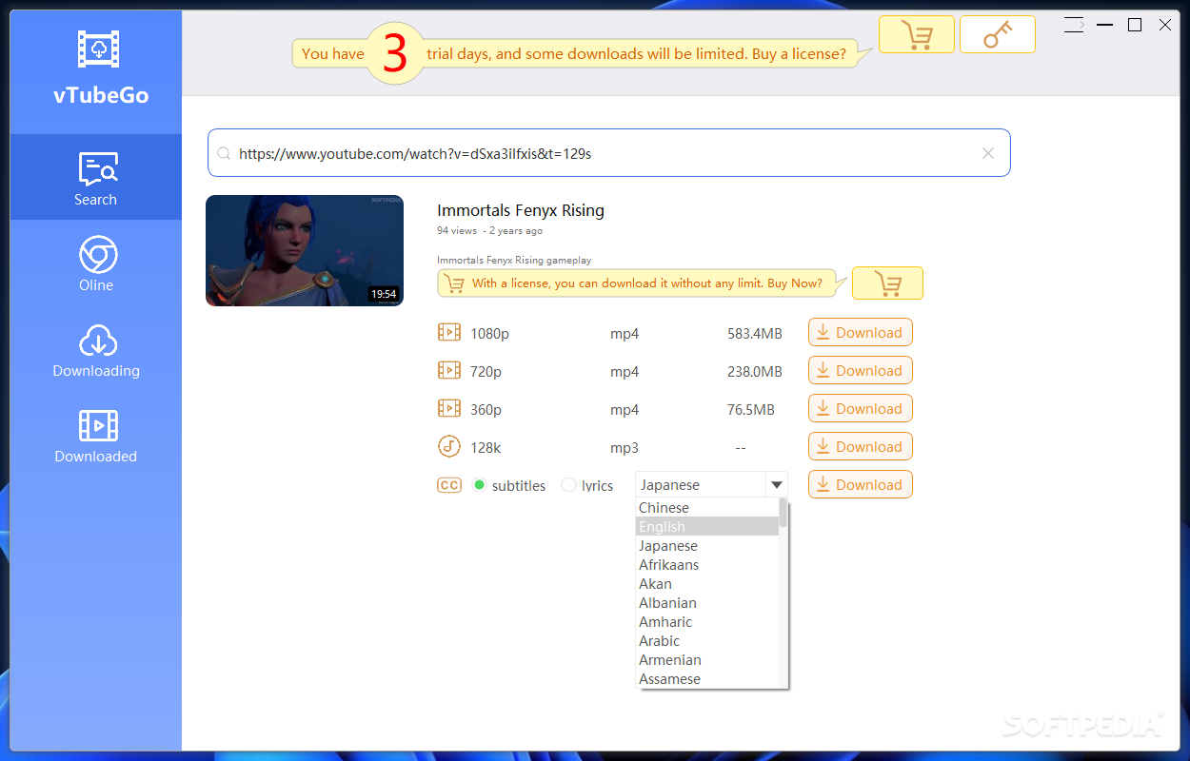This screenshot has width=1190, height=761.
Task: Open the Downloaded sidebar section
Action: [96, 435]
